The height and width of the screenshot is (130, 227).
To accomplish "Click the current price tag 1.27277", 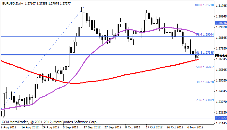I will (x=221, y=56).
